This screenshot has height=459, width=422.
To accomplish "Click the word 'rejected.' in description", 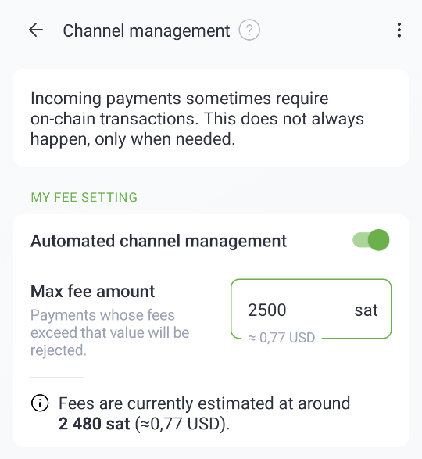I will click(x=59, y=350).
